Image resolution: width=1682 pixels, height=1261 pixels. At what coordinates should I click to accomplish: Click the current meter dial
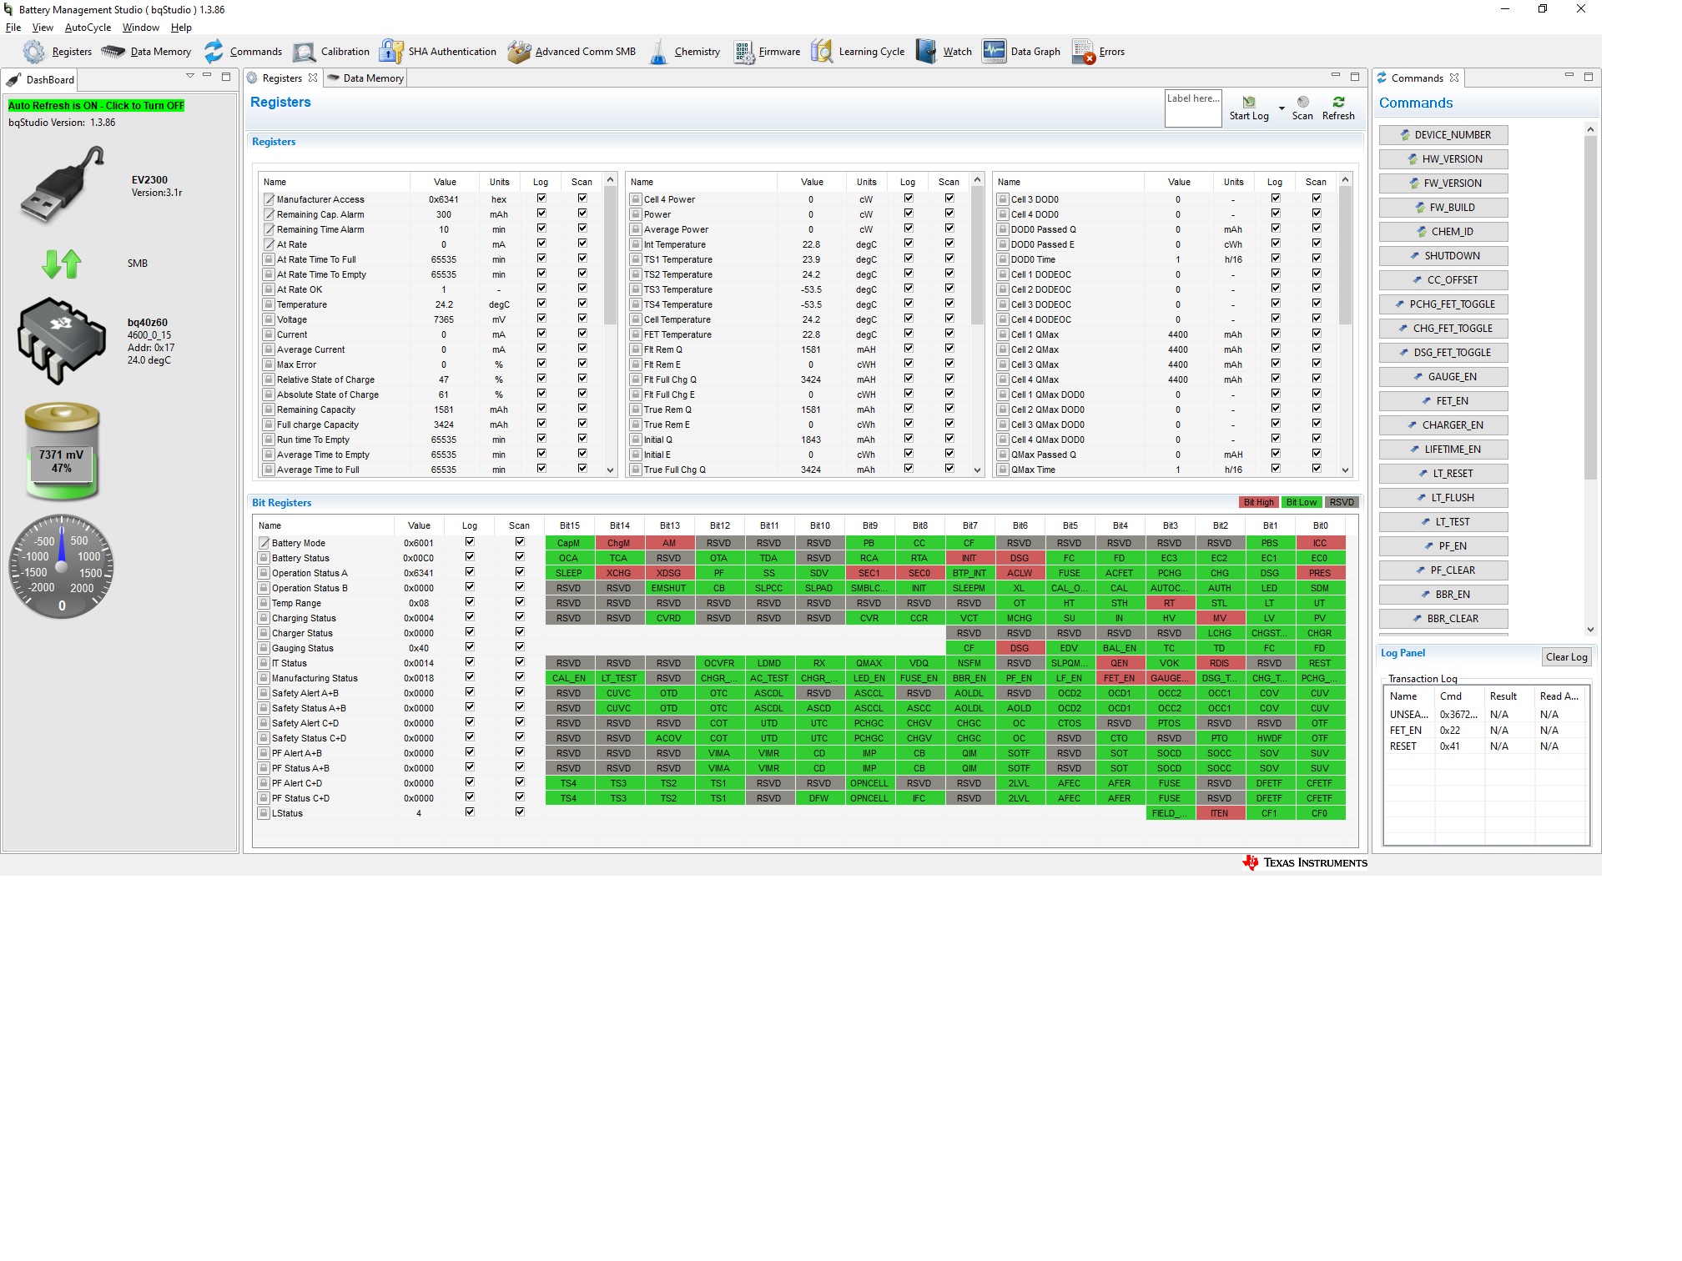click(x=62, y=567)
